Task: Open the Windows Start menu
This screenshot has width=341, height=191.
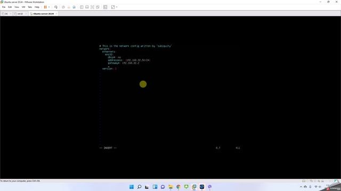Action: (132, 187)
